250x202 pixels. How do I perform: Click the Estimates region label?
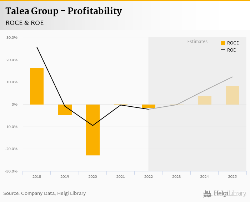coord(197,42)
